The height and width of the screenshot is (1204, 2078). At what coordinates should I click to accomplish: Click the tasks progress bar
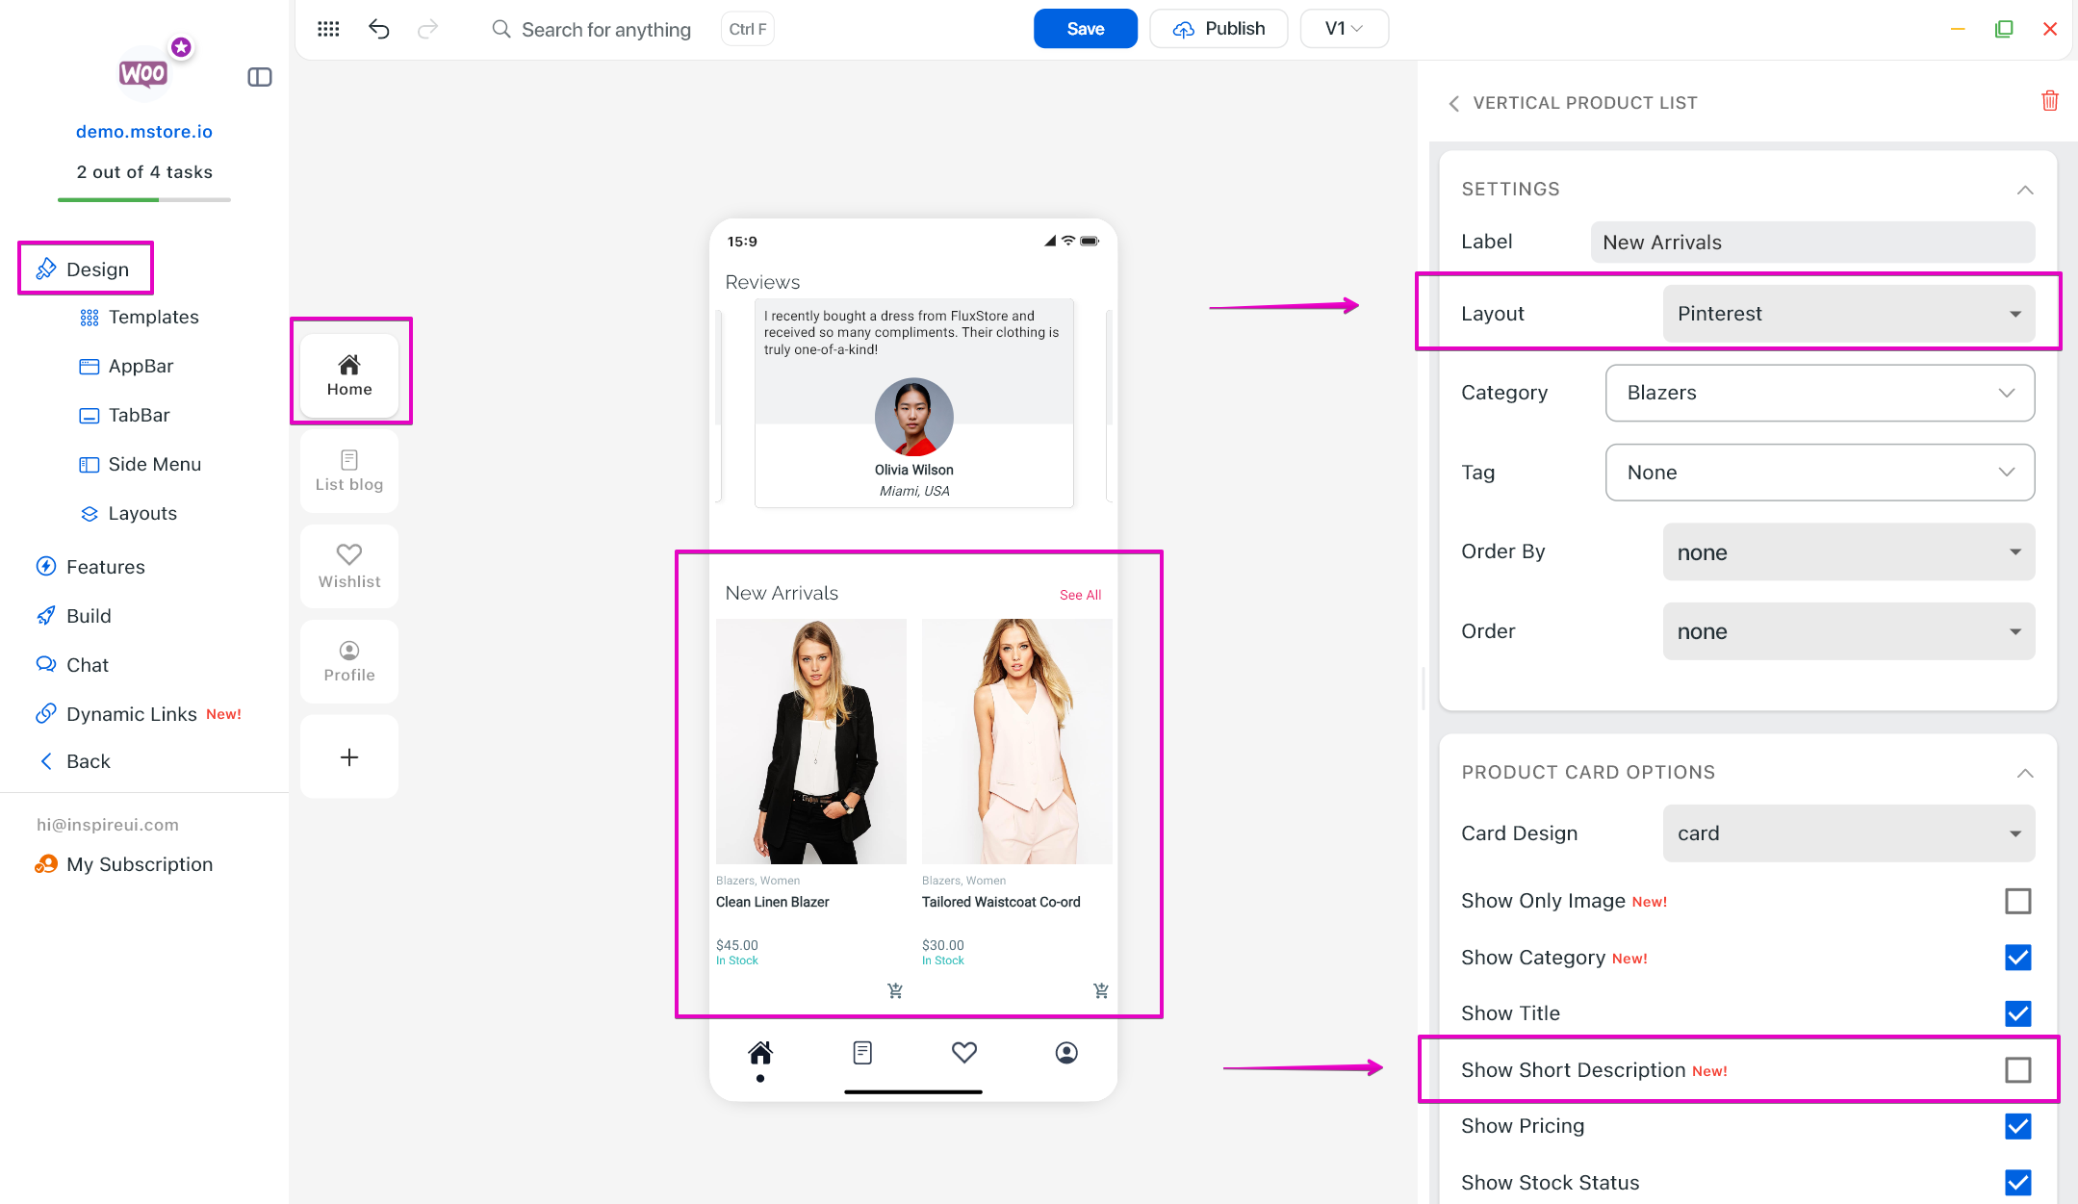[x=144, y=199]
